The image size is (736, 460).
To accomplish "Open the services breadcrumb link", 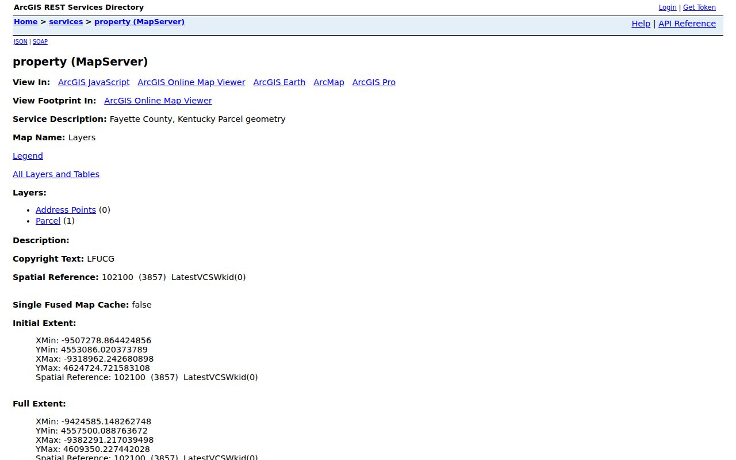I will (x=66, y=22).
